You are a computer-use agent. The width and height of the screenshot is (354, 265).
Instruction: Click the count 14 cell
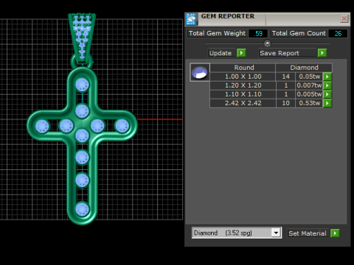[x=285, y=77]
